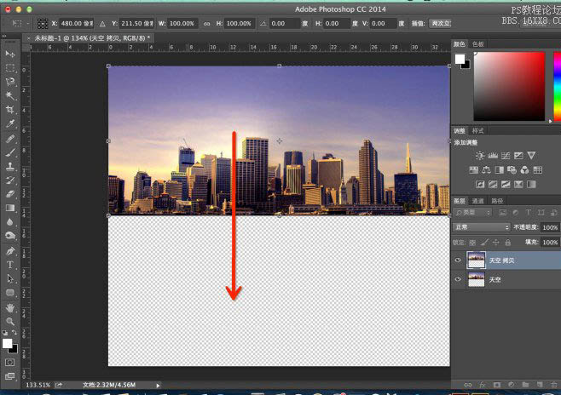Switch to the 通道 tab
This screenshot has width=561, height=395.
click(x=478, y=201)
